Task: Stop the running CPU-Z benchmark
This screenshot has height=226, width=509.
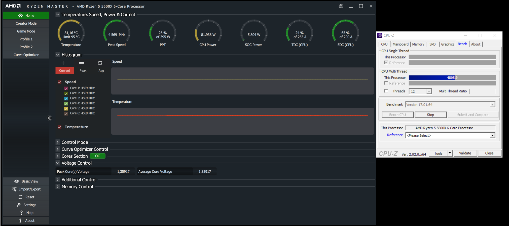Action: coord(430,115)
